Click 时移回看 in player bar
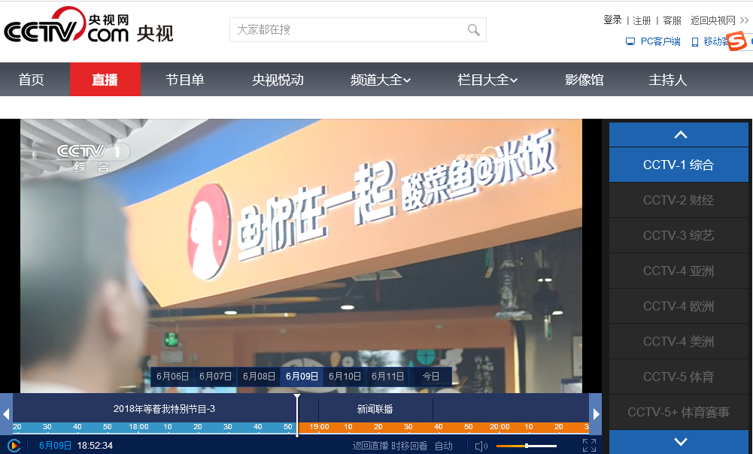Viewport: 753px width, 454px height. pyautogui.click(x=409, y=446)
